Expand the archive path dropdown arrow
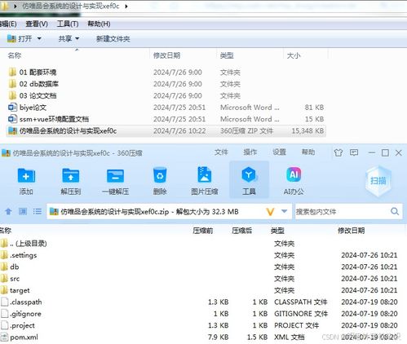The height and width of the screenshot is (344, 407). [x=285, y=211]
